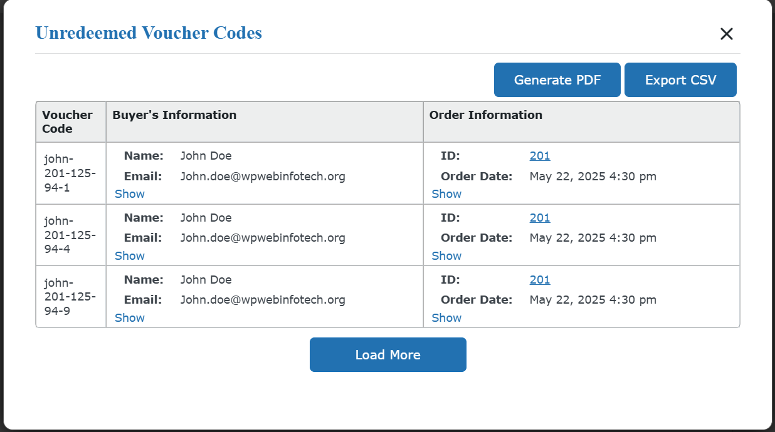
Task: Load more voucher codes
Action: tap(387, 355)
